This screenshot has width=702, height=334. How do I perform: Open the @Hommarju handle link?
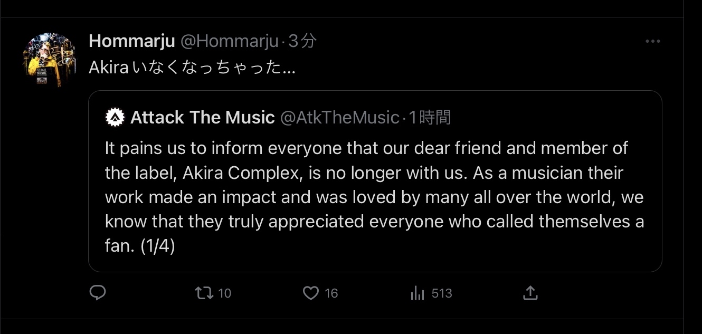pos(230,41)
